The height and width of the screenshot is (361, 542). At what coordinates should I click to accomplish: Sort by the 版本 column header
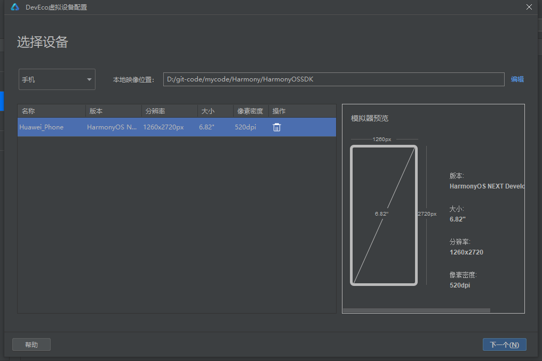[x=114, y=111]
